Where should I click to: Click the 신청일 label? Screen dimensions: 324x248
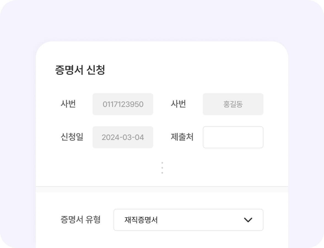[72, 137]
